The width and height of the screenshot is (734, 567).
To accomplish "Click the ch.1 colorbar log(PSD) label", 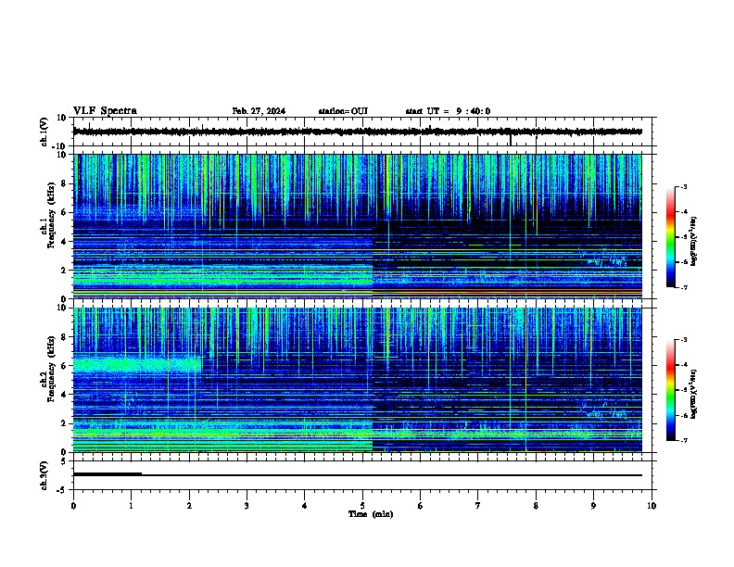I will click(694, 241).
